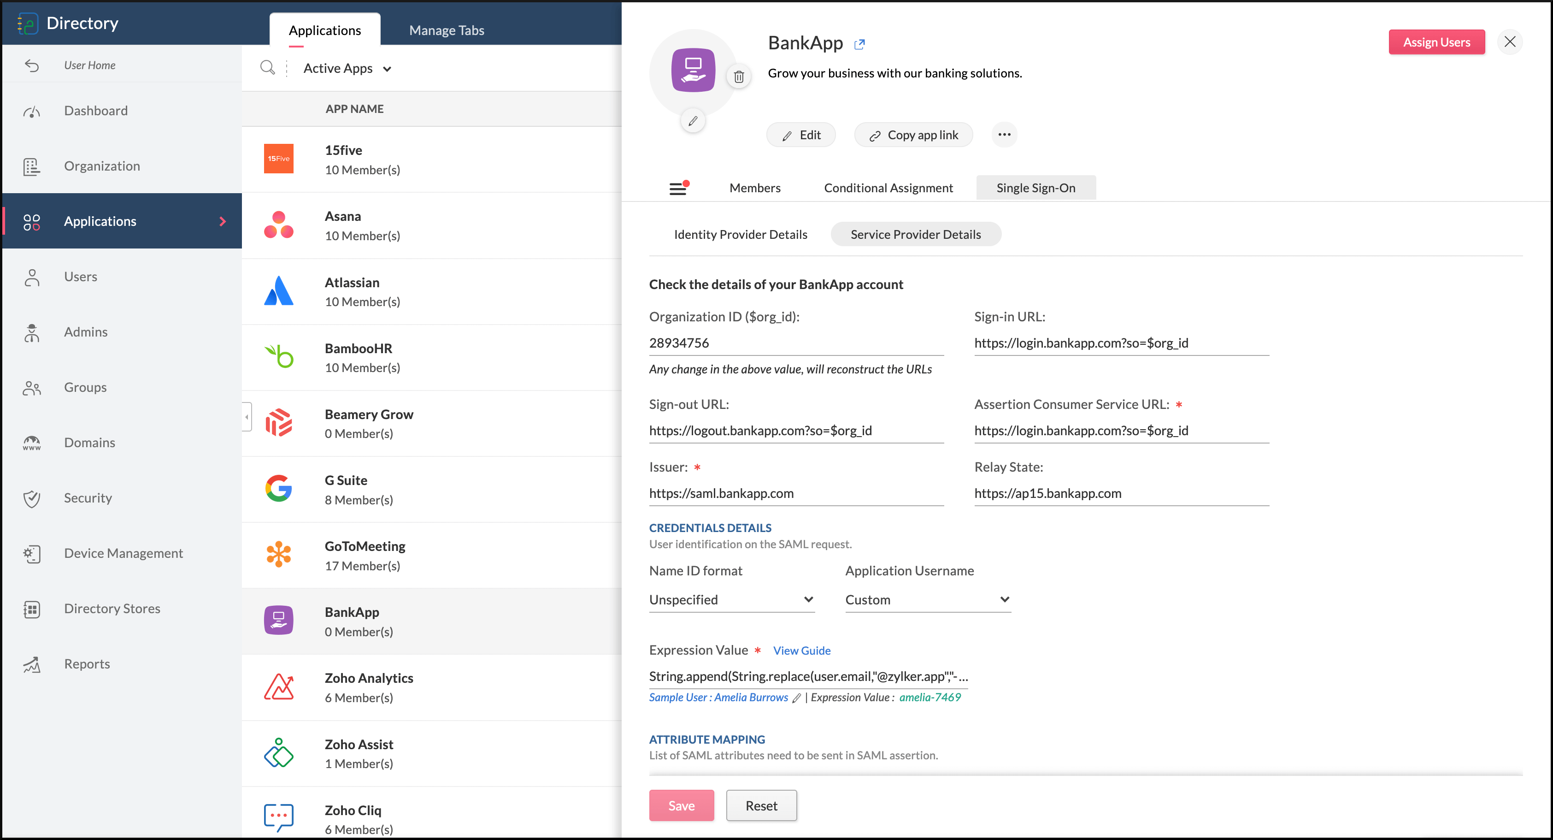This screenshot has height=840, width=1553.
Task: Open the Manage Tabs tab
Action: pyautogui.click(x=446, y=30)
